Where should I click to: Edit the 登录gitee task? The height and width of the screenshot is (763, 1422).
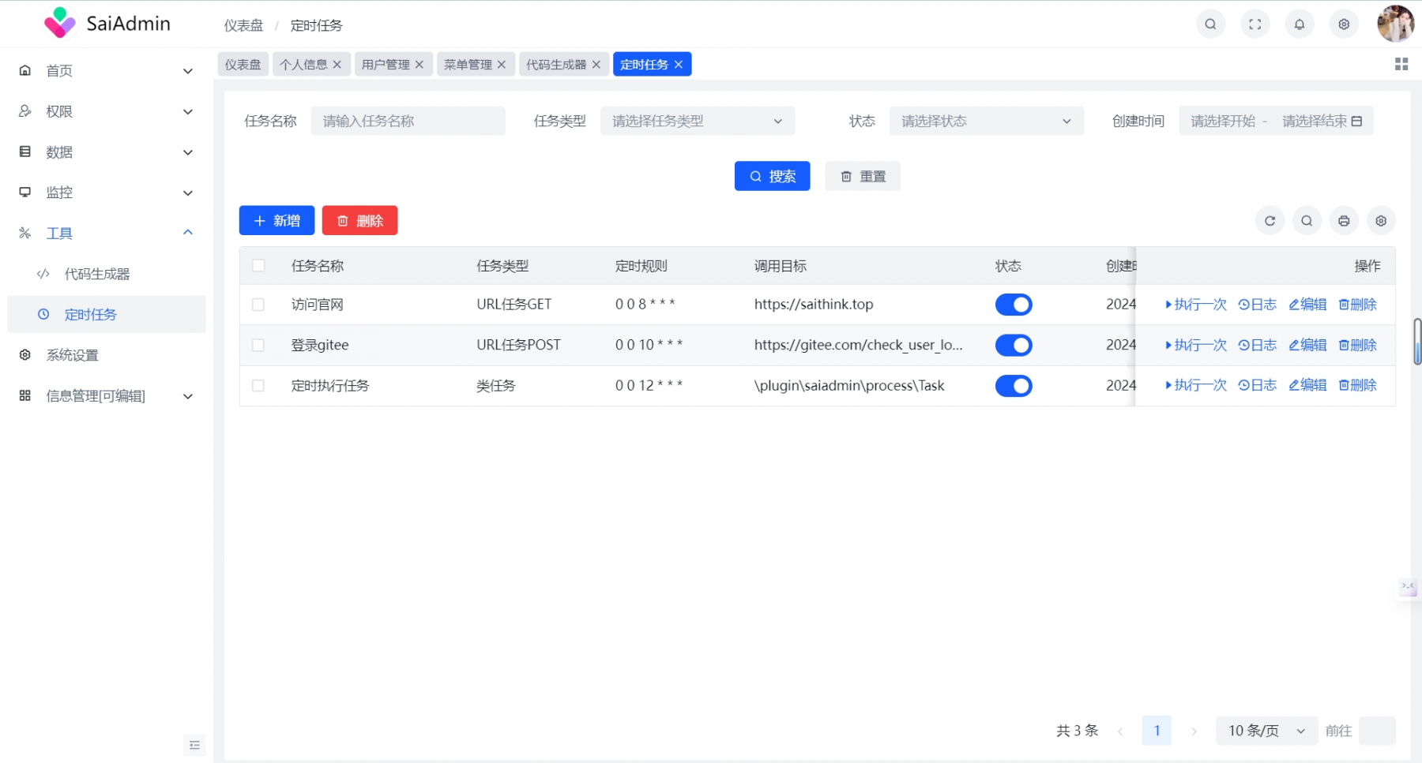(x=1307, y=345)
